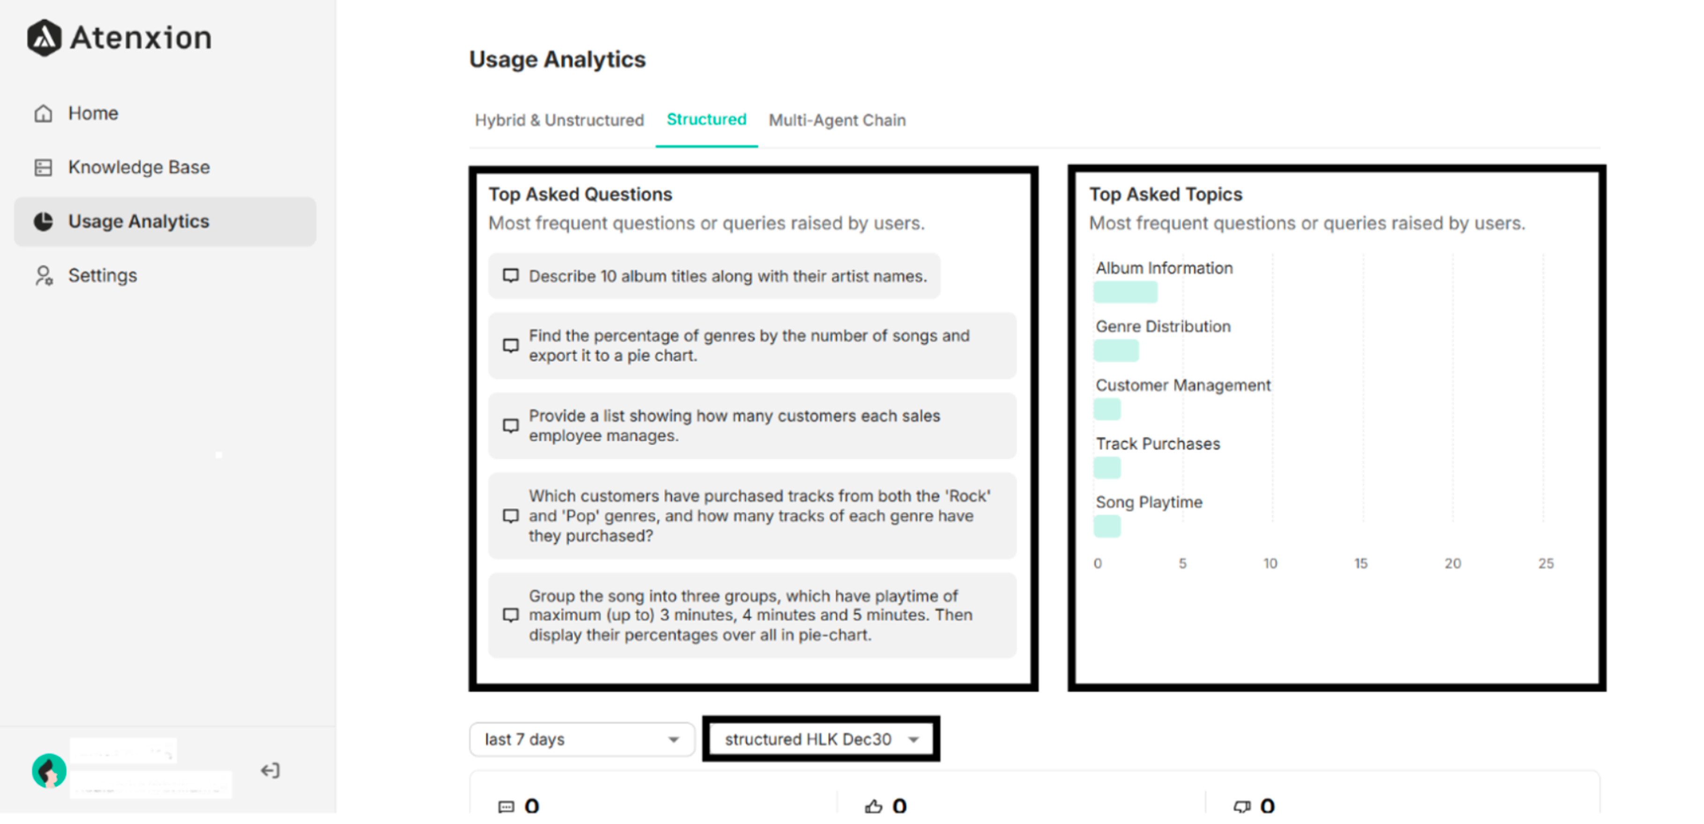The height and width of the screenshot is (824, 1704).
Task: Click the Atenxion logo icon
Action: (x=44, y=37)
